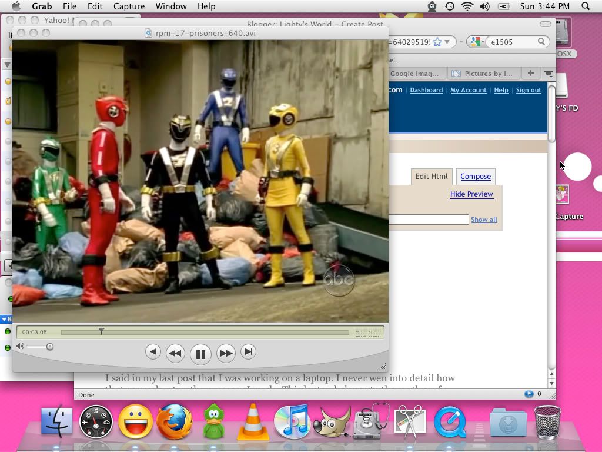
Task: Open a new tab with plus button
Action: (x=531, y=73)
